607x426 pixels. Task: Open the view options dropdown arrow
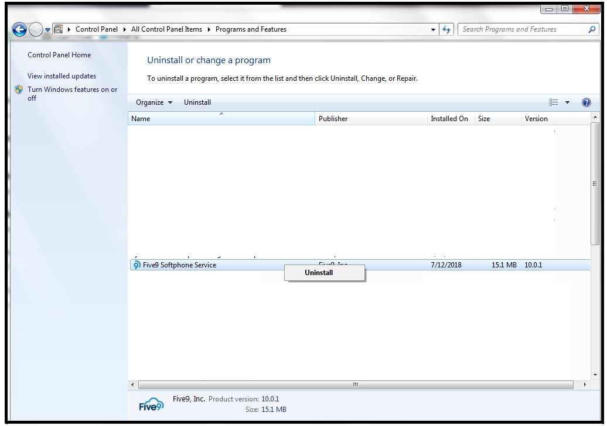point(567,102)
